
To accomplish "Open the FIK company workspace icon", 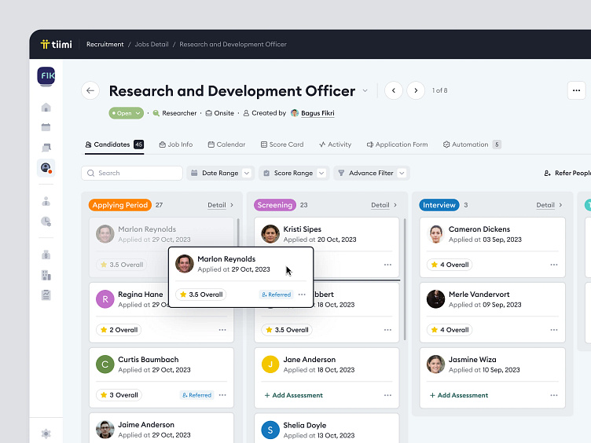I will (x=46, y=76).
